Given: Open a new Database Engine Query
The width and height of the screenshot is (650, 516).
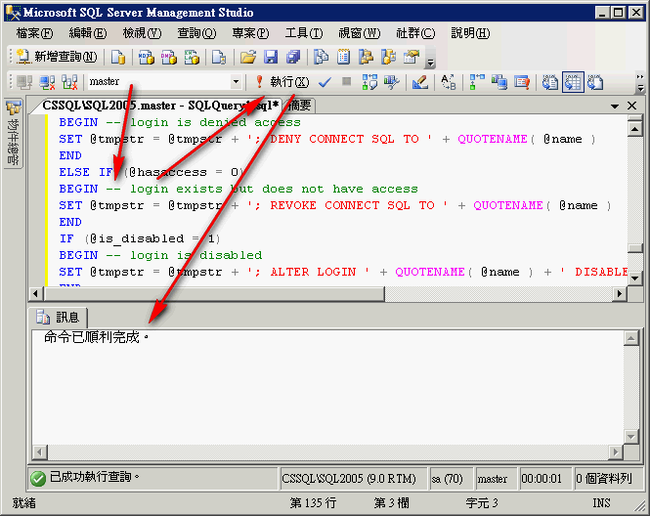Looking at the screenshot, I should pyautogui.click(x=118, y=57).
